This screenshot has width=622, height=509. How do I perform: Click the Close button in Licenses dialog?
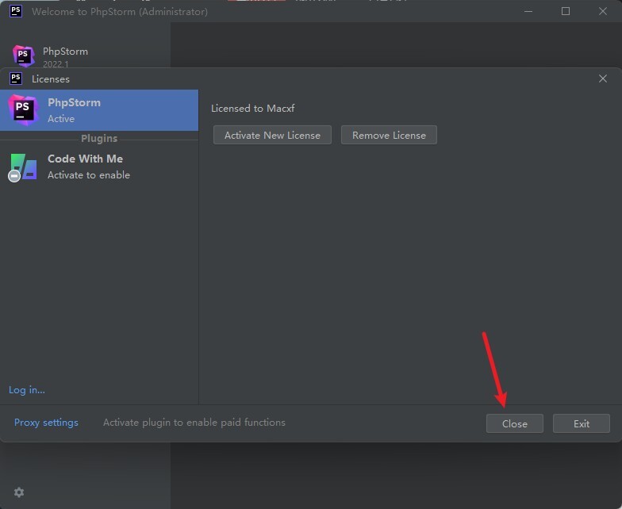[514, 423]
